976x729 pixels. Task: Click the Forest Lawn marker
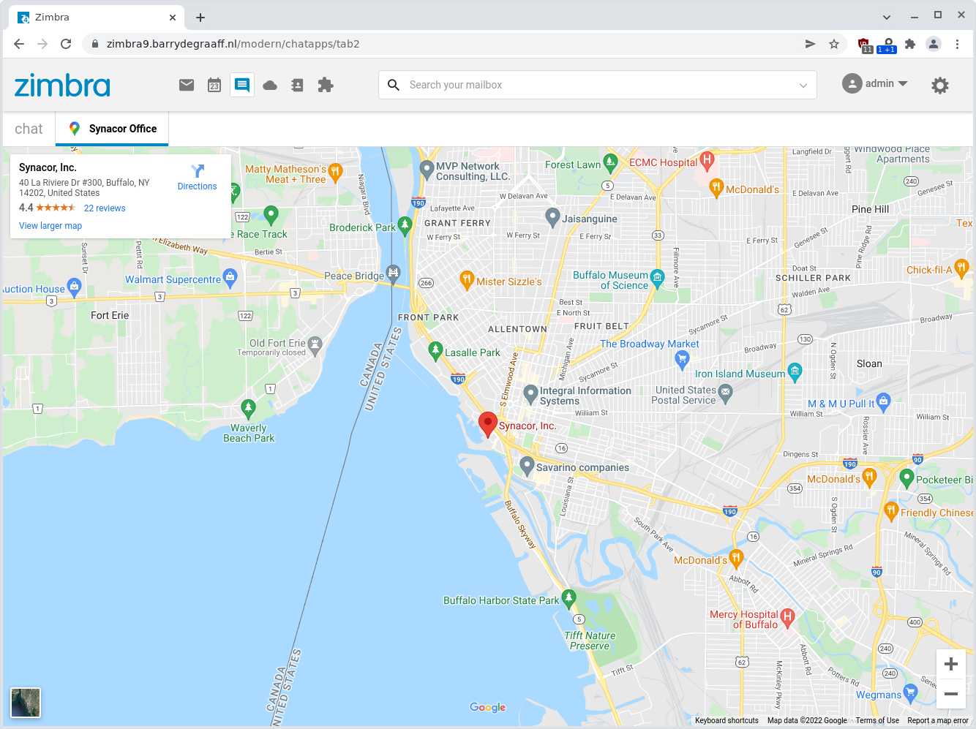click(610, 162)
